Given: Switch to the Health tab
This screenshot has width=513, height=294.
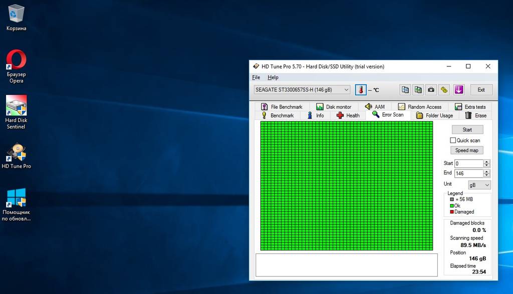Looking at the screenshot, I should point(348,115).
